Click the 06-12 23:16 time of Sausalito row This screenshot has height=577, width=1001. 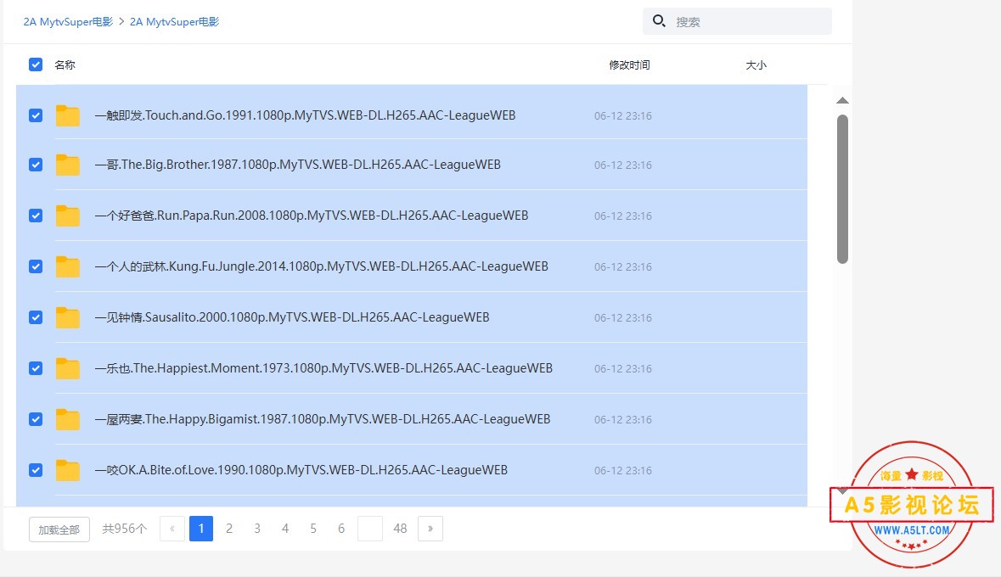[623, 318]
